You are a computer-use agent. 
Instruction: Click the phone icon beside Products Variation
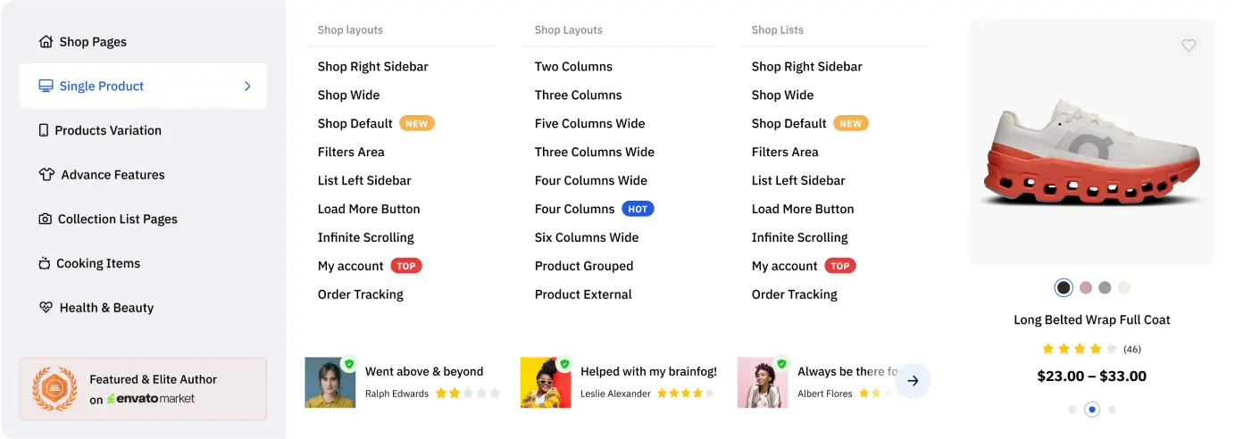(44, 130)
